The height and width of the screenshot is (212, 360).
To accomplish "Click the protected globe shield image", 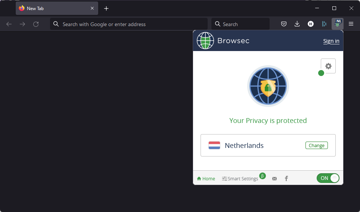I will pyautogui.click(x=268, y=86).
